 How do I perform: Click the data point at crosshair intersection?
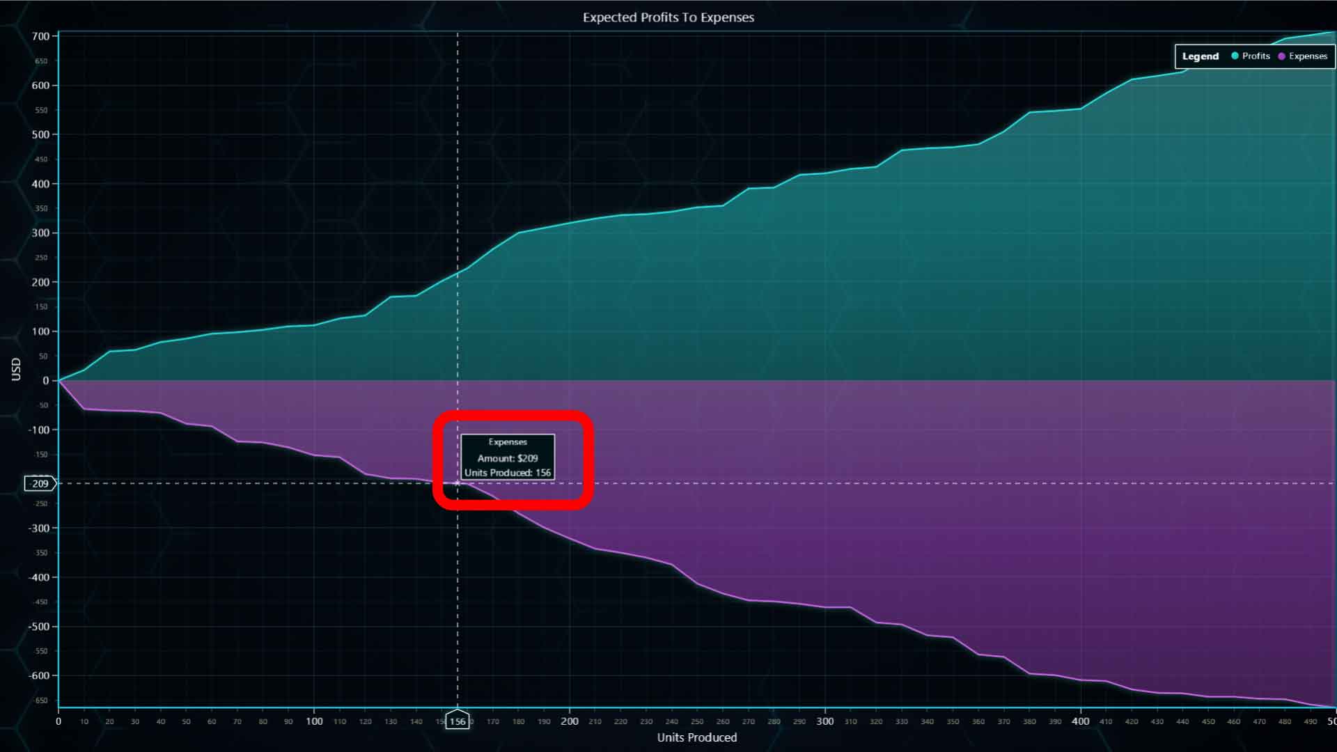pos(458,483)
